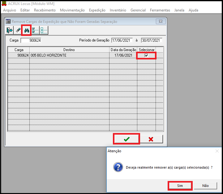Close the Atenção dialog with X
223x194 pixels.
(x=217, y=151)
